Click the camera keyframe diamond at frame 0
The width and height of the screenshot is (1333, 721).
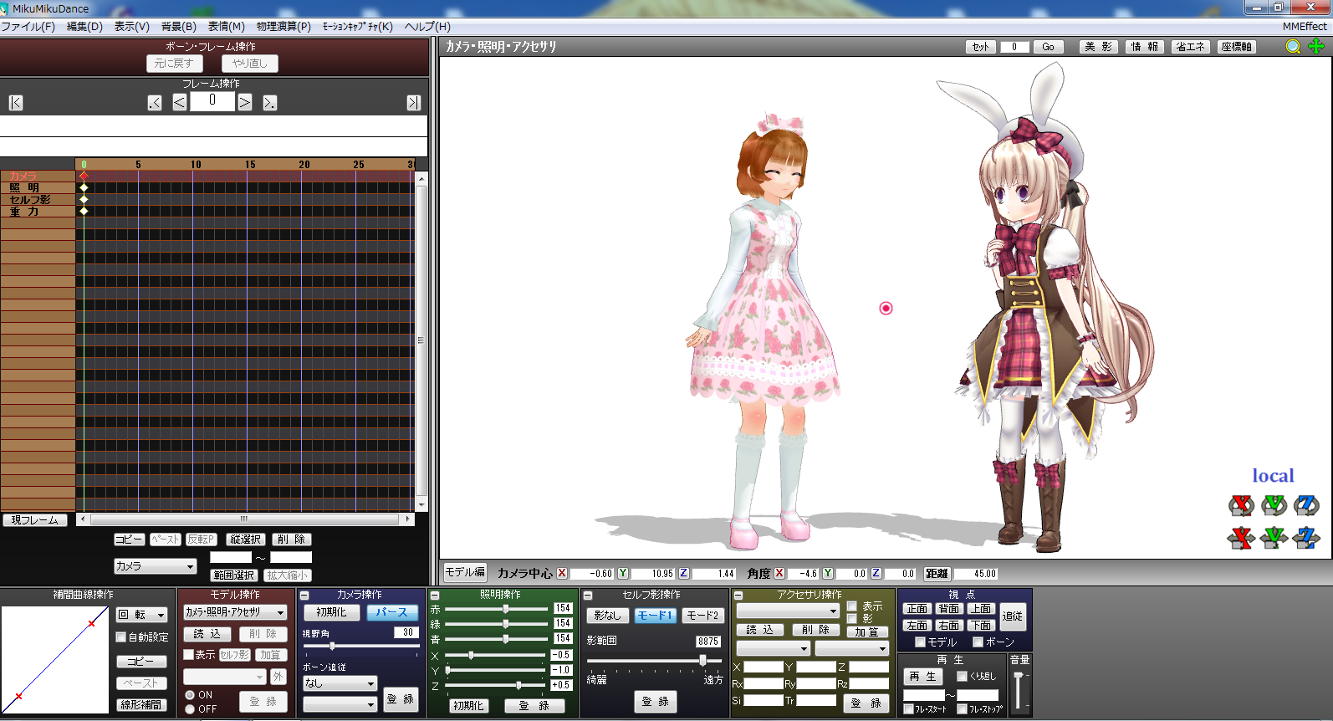pyautogui.click(x=84, y=176)
